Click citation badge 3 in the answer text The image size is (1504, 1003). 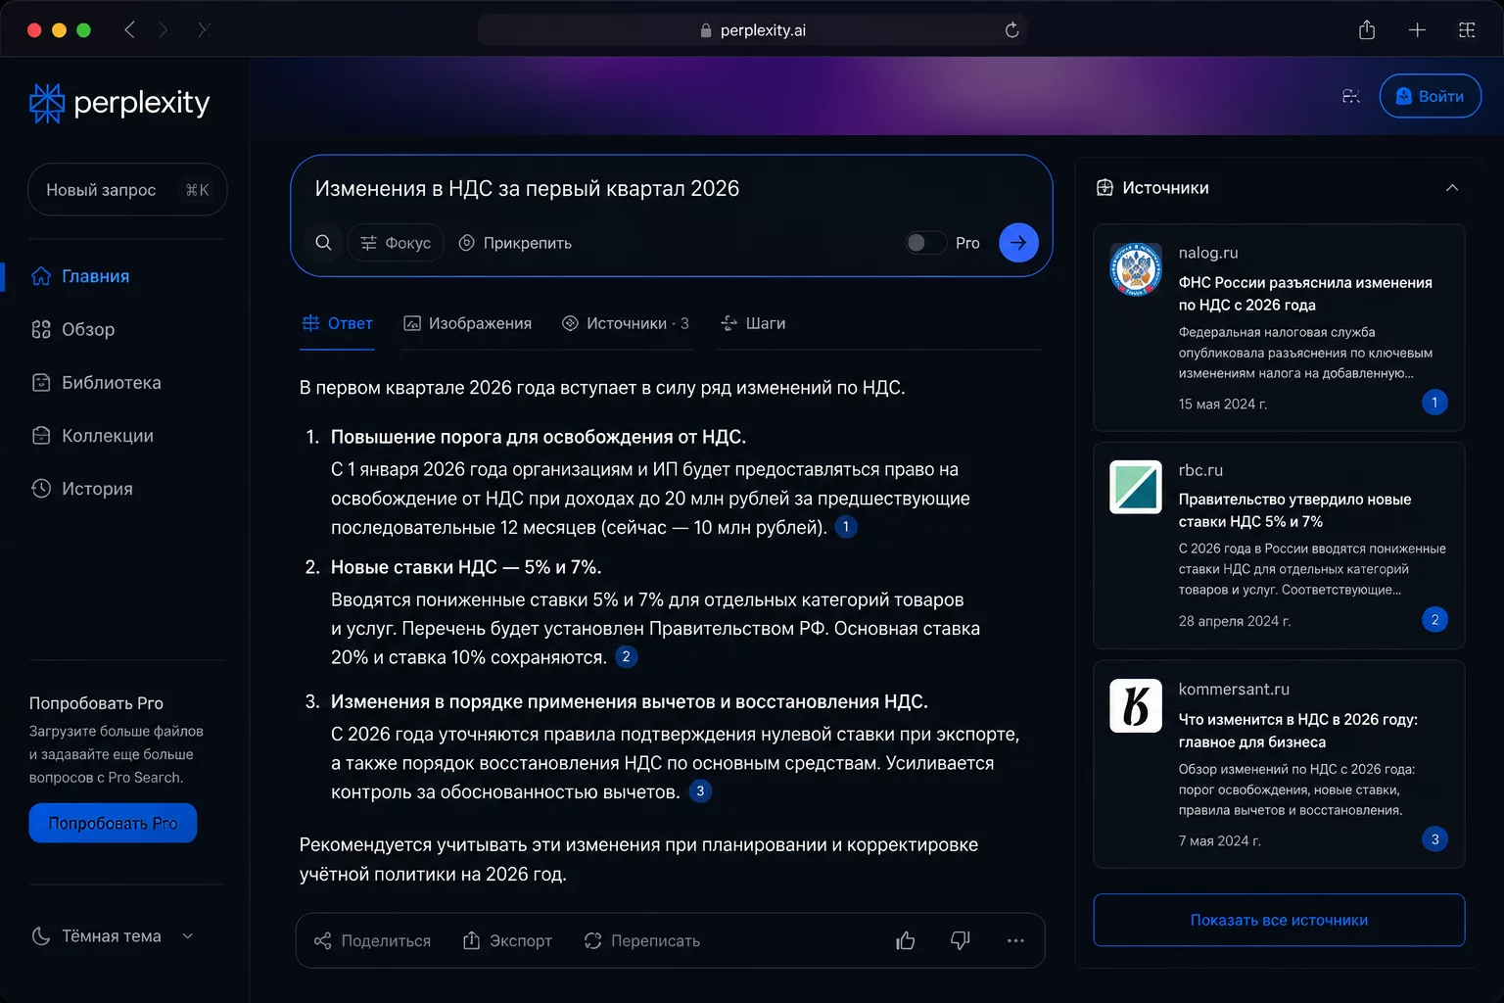coord(700,791)
